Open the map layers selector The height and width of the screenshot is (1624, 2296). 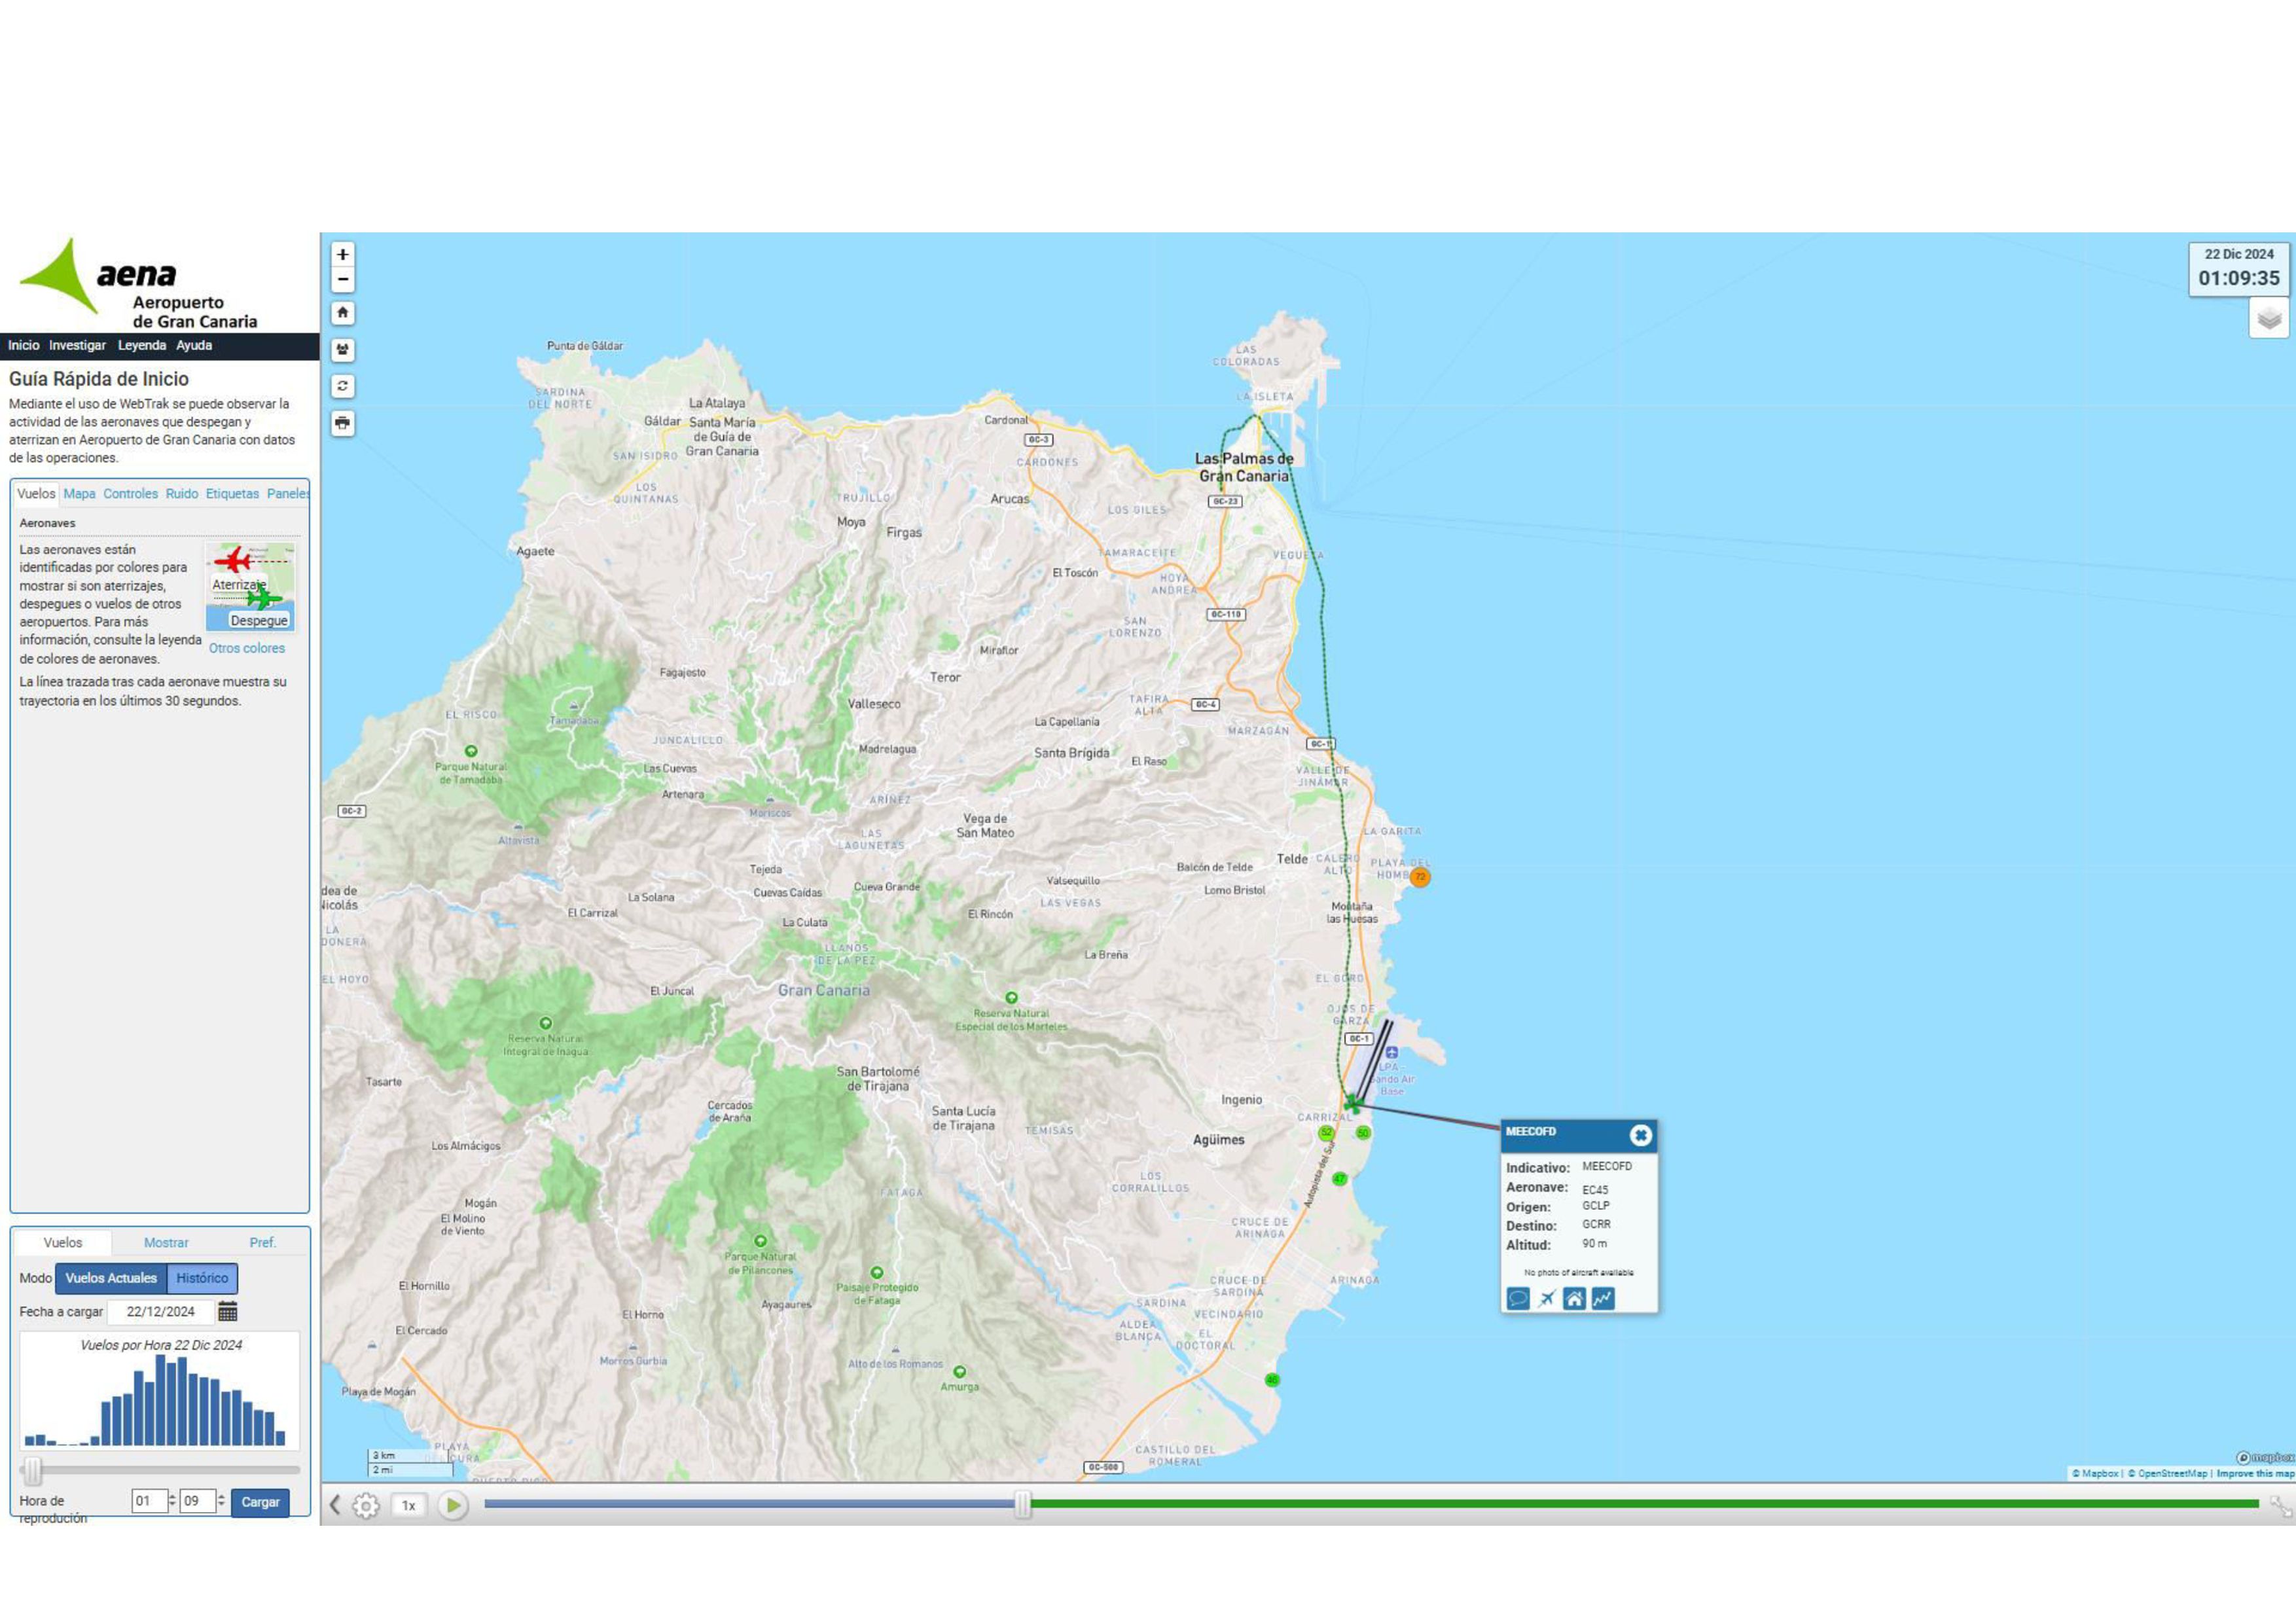(2268, 319)
